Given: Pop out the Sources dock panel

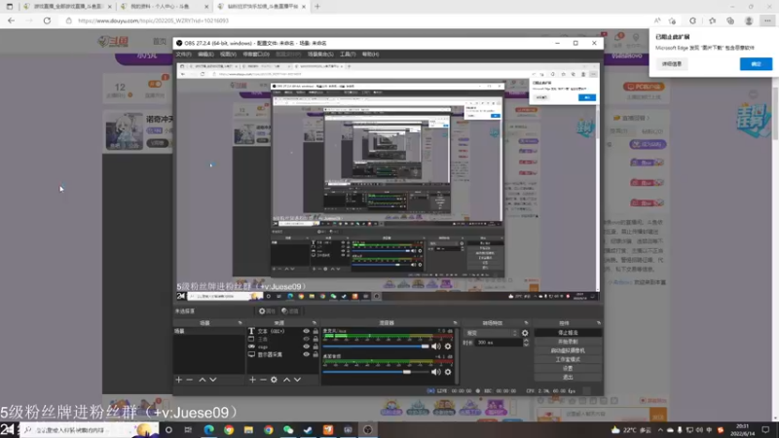Looking at the screenshot, I should (314, 323).
